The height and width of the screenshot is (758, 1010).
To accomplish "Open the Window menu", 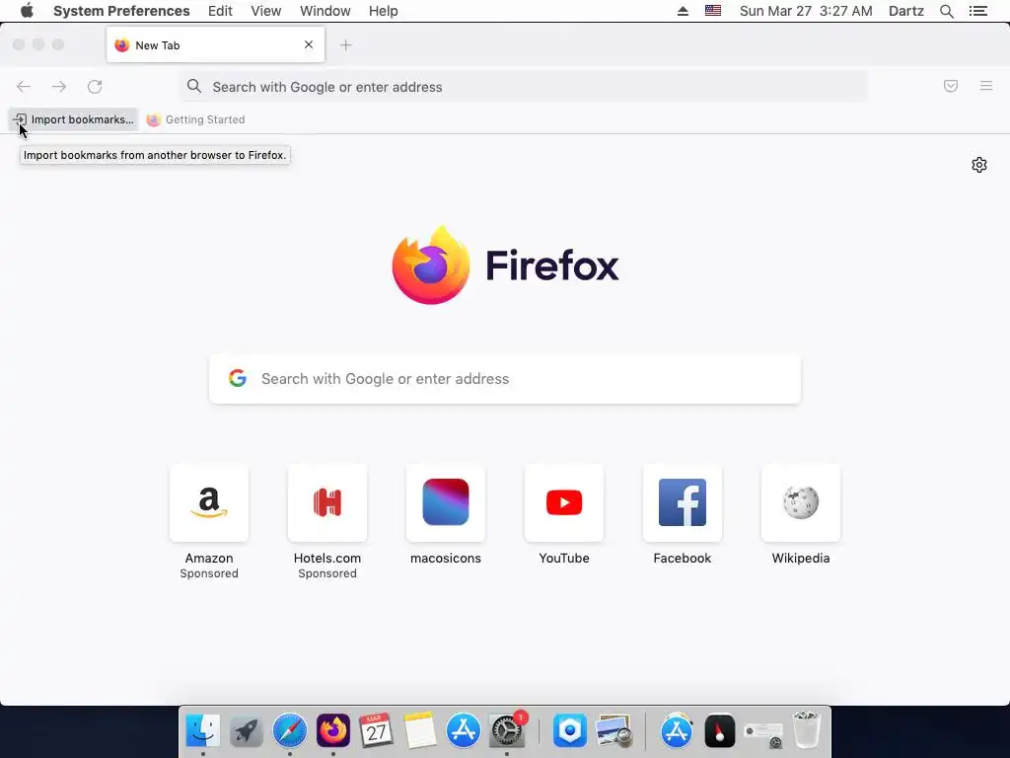I will [x=325, y=11].
